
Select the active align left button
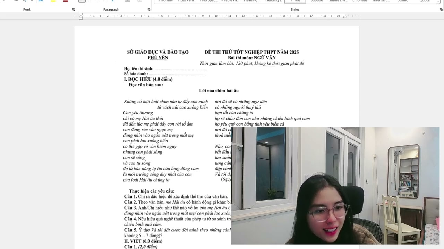click(82, 1)
